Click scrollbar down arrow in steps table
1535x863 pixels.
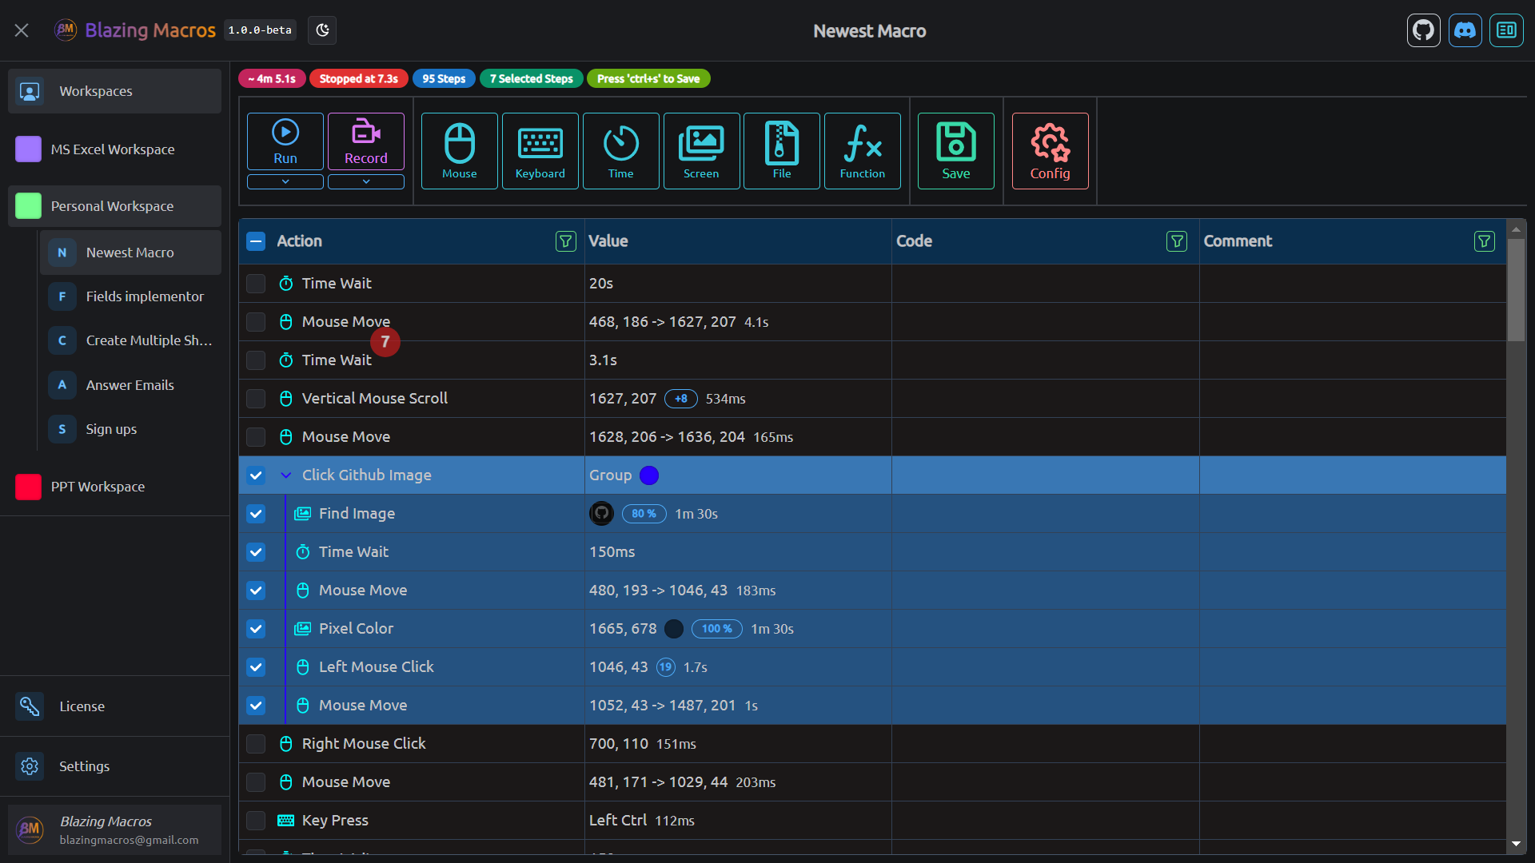pos(1516,844)
